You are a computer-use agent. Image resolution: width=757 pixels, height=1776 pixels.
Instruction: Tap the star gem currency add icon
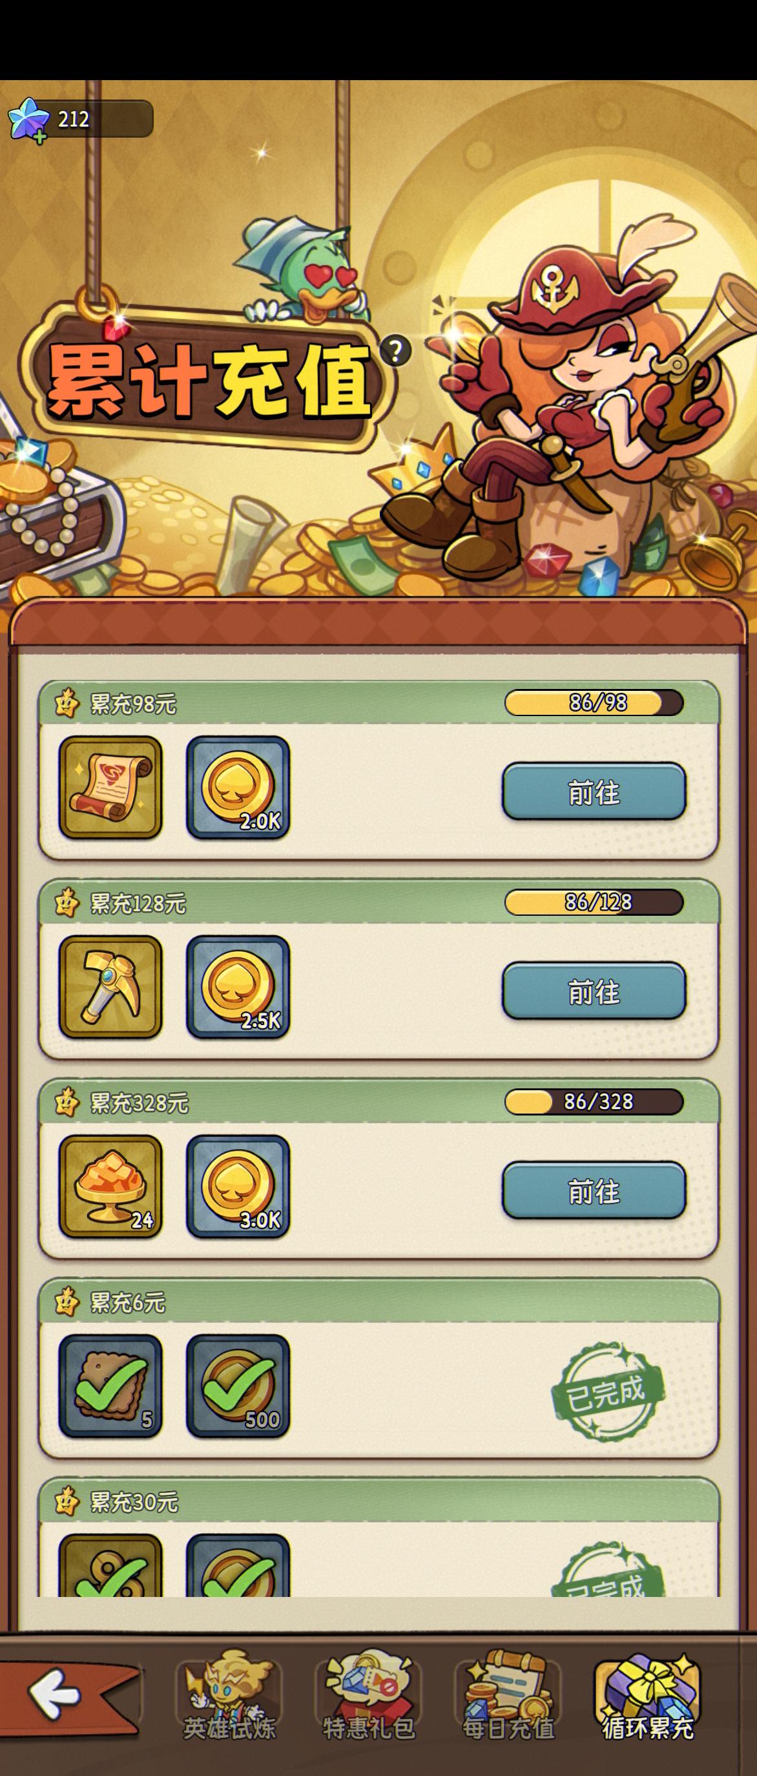click(x=28, y=121)
